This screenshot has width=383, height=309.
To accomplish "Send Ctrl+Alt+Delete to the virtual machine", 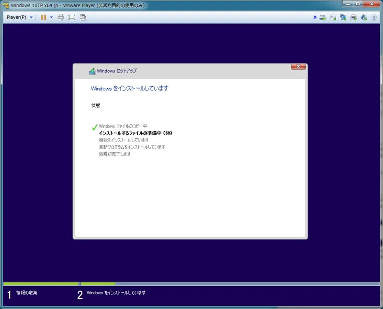I will pos(61,17).
